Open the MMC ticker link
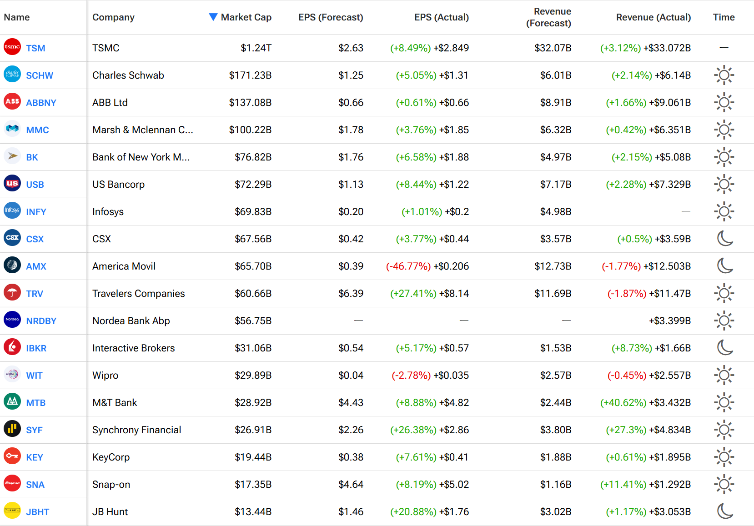This screenshot has width=754, height=526. pos(37,130)
